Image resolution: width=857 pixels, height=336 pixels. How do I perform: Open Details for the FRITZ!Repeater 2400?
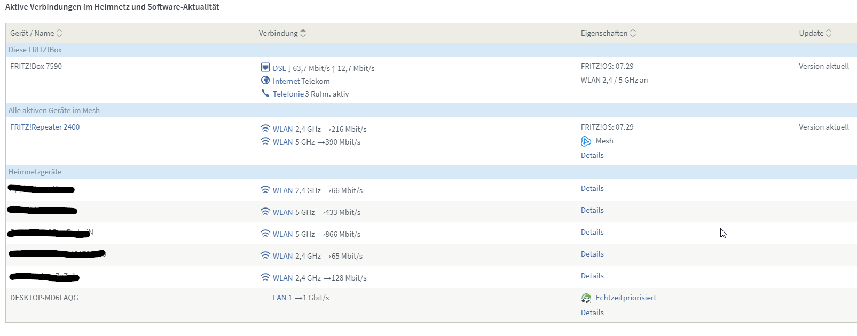pyautogui.click(x=592, y=155)
